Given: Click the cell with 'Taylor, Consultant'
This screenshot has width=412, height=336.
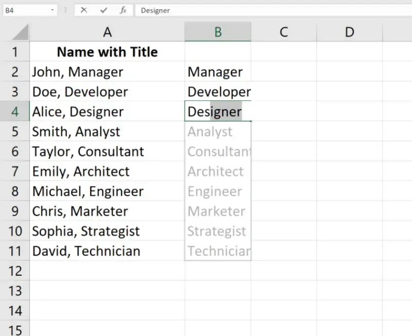Looking at the screenshot, I should pyautogui.click(x=107, y=152).
